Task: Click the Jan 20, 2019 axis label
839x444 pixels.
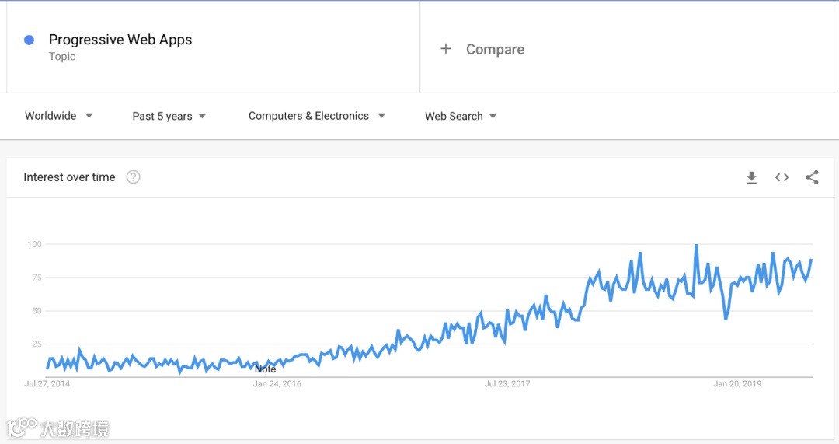Action: [x=737, y=383]
